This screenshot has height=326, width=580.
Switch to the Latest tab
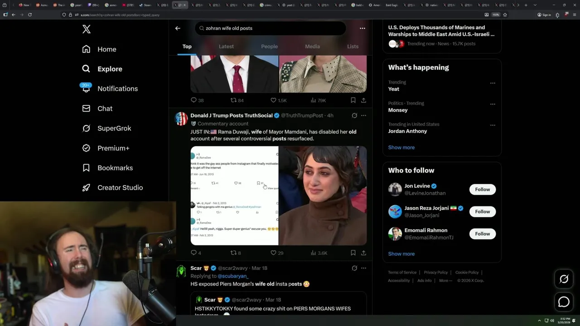[x=226, y=46]
